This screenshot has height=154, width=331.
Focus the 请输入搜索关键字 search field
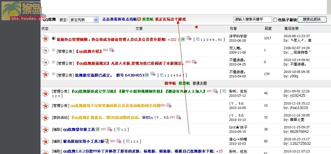tap(253, 19)
